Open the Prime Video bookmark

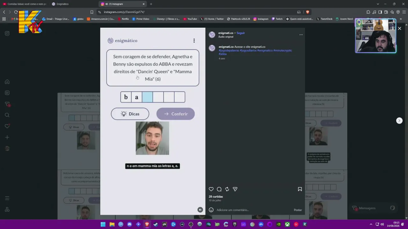pos(141,19)
